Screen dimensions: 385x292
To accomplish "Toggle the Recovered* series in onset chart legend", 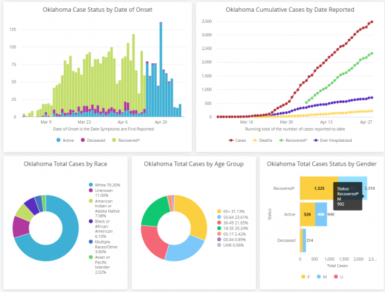I will pos(126,140).
